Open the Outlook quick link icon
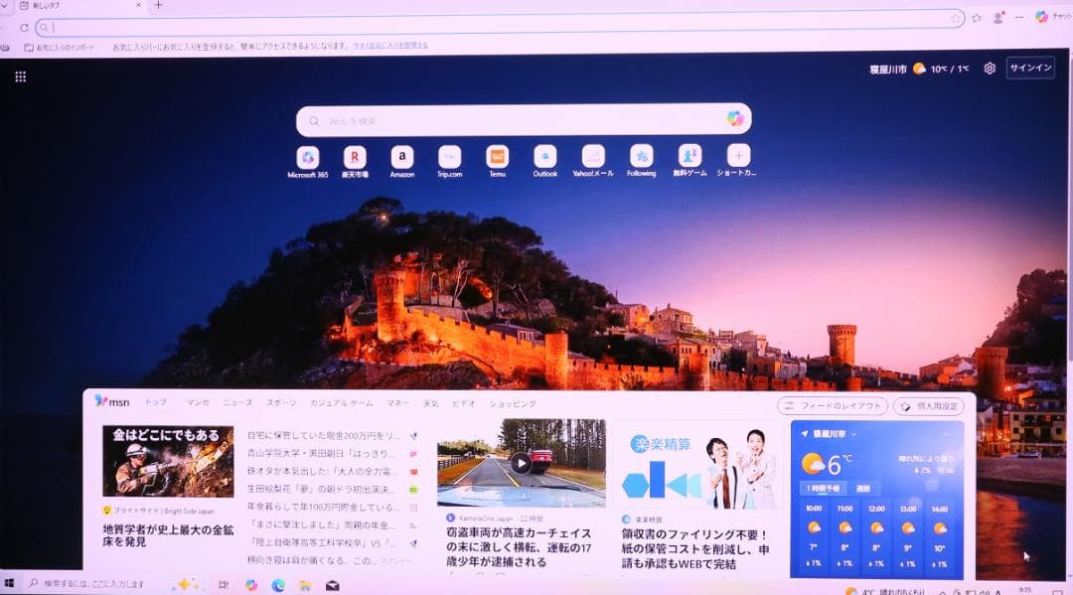Viewport: 1073px width, 595px height. 544,157
